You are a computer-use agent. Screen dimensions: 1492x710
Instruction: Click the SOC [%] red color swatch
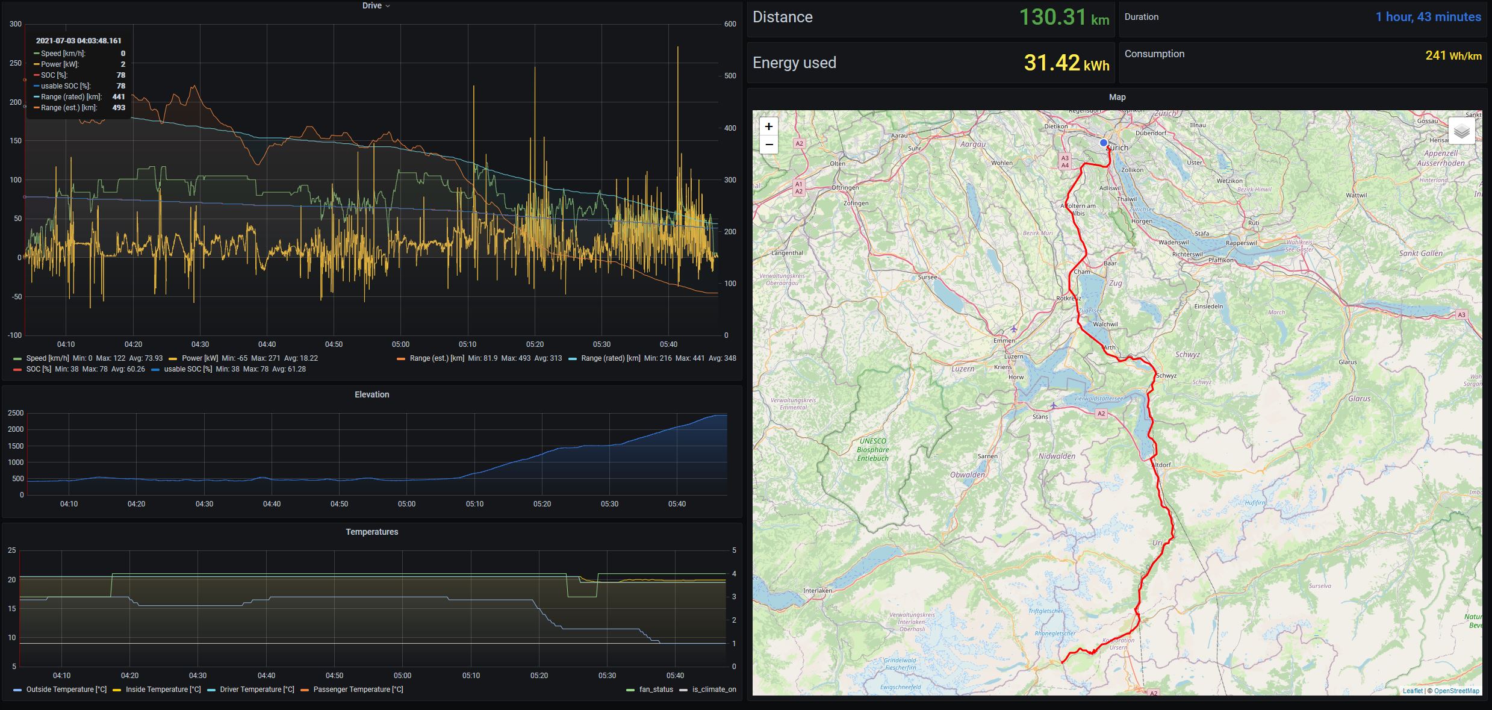[17, 369]
